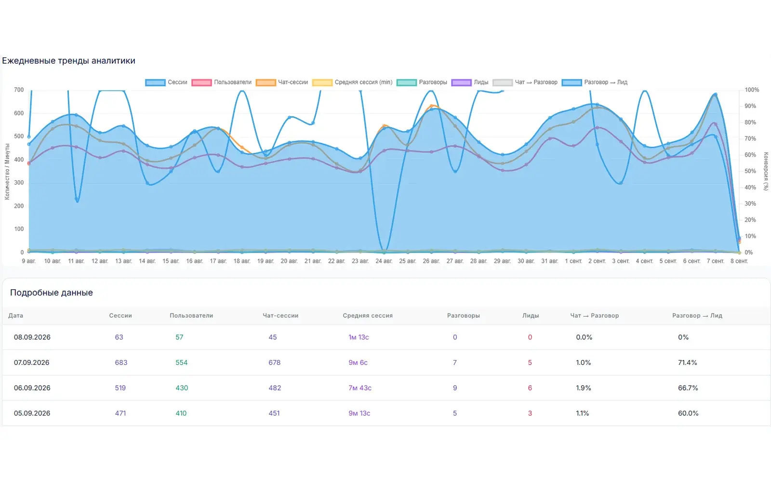Click the Чат-сессии table column header
This screenshot has height=482, width=771.
280,316
